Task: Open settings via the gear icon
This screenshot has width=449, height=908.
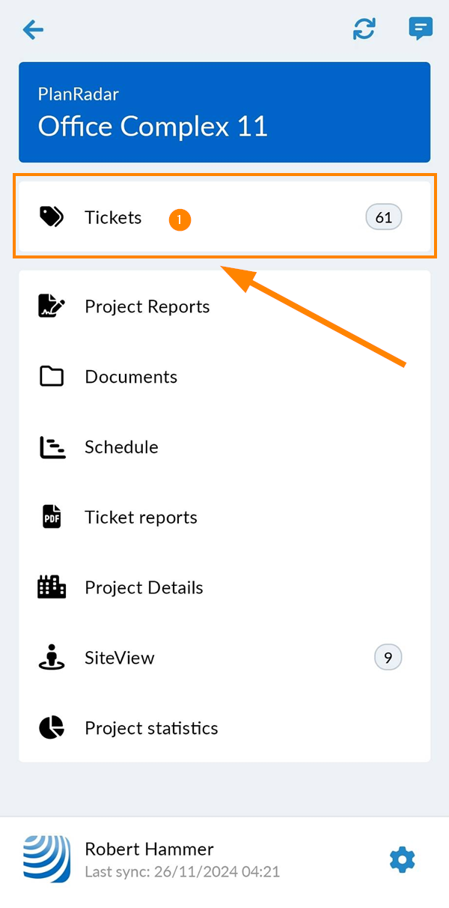Action: tap(403, 859)
